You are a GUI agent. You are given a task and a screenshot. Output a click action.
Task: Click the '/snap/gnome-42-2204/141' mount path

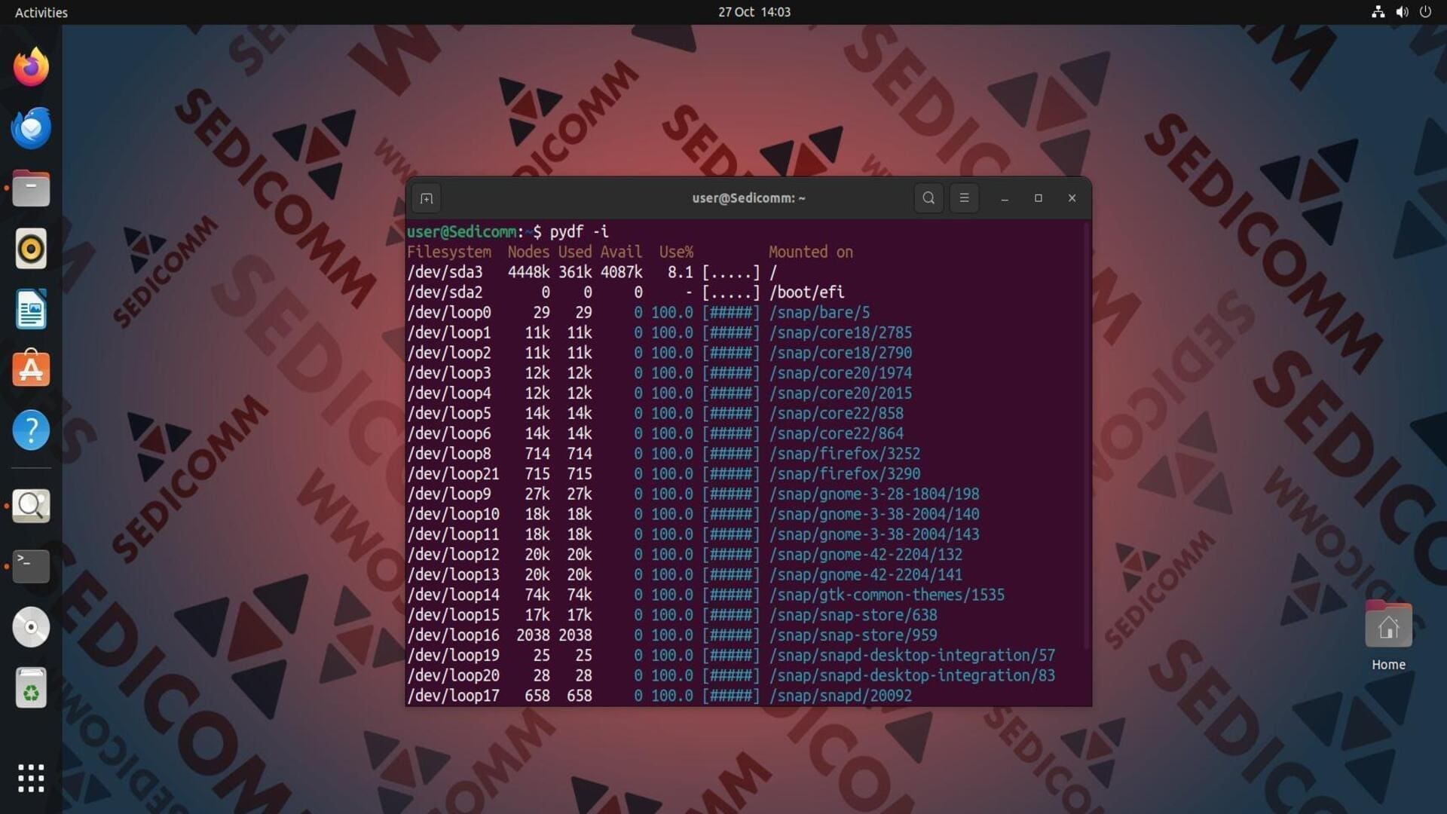[x=866, y=574]
